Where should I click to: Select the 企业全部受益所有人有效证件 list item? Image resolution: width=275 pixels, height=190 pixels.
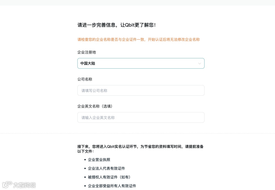click(x=112, y=186)
